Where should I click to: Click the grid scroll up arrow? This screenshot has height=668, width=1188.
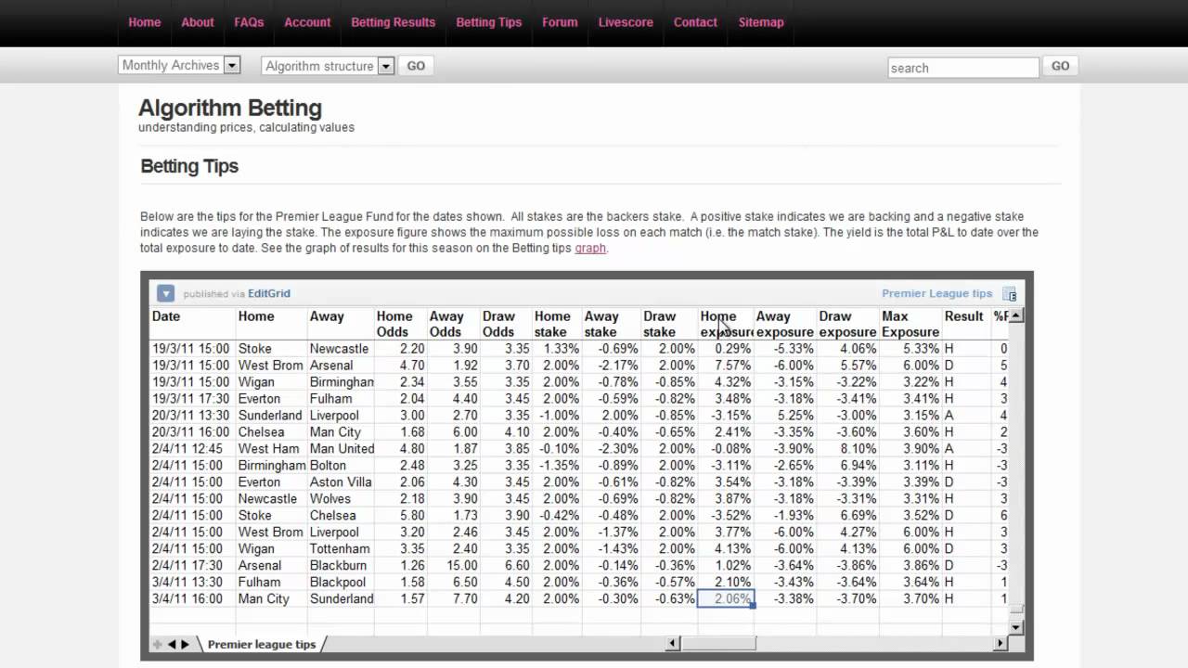coord(1015,315)
